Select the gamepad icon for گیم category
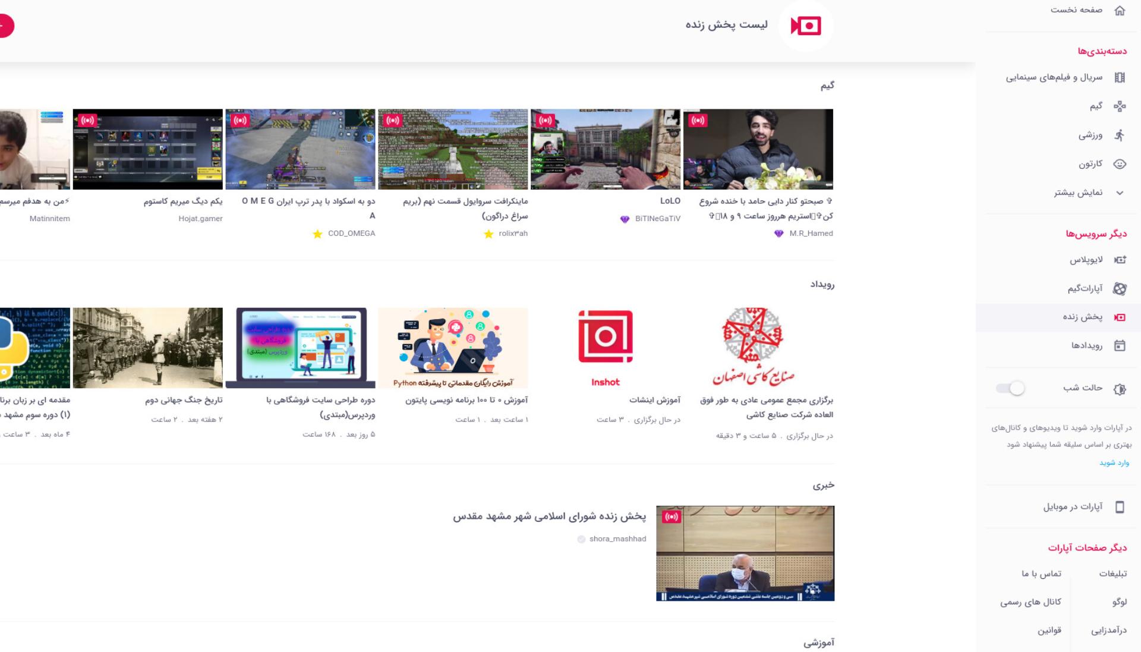 point(1120,106)
